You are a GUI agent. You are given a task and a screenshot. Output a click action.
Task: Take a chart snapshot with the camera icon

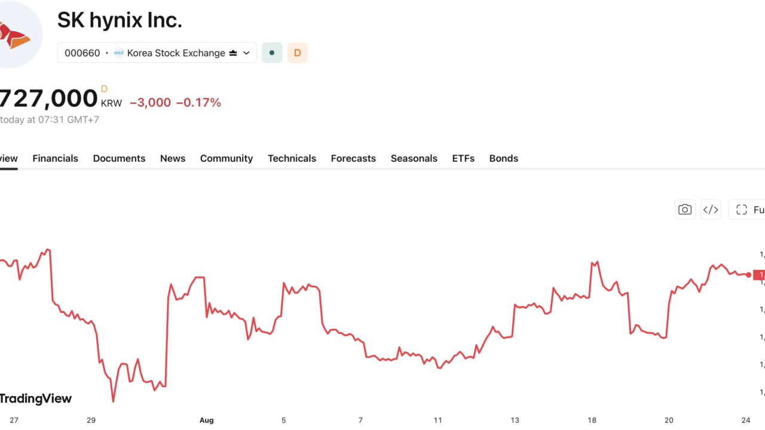(685, 210)
